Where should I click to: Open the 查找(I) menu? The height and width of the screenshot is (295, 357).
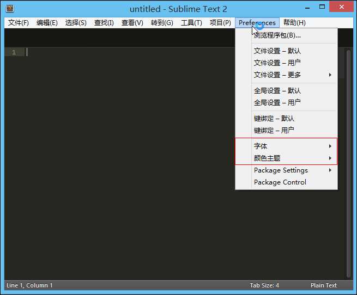[x=104, y=23]
